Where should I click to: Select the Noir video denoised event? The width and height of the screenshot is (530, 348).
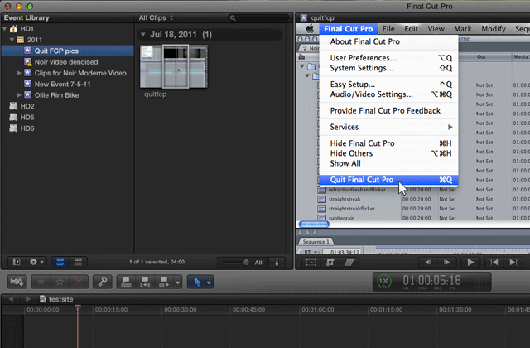(68, 62)
